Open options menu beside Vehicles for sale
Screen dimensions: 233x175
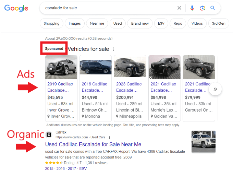[114, 49]
